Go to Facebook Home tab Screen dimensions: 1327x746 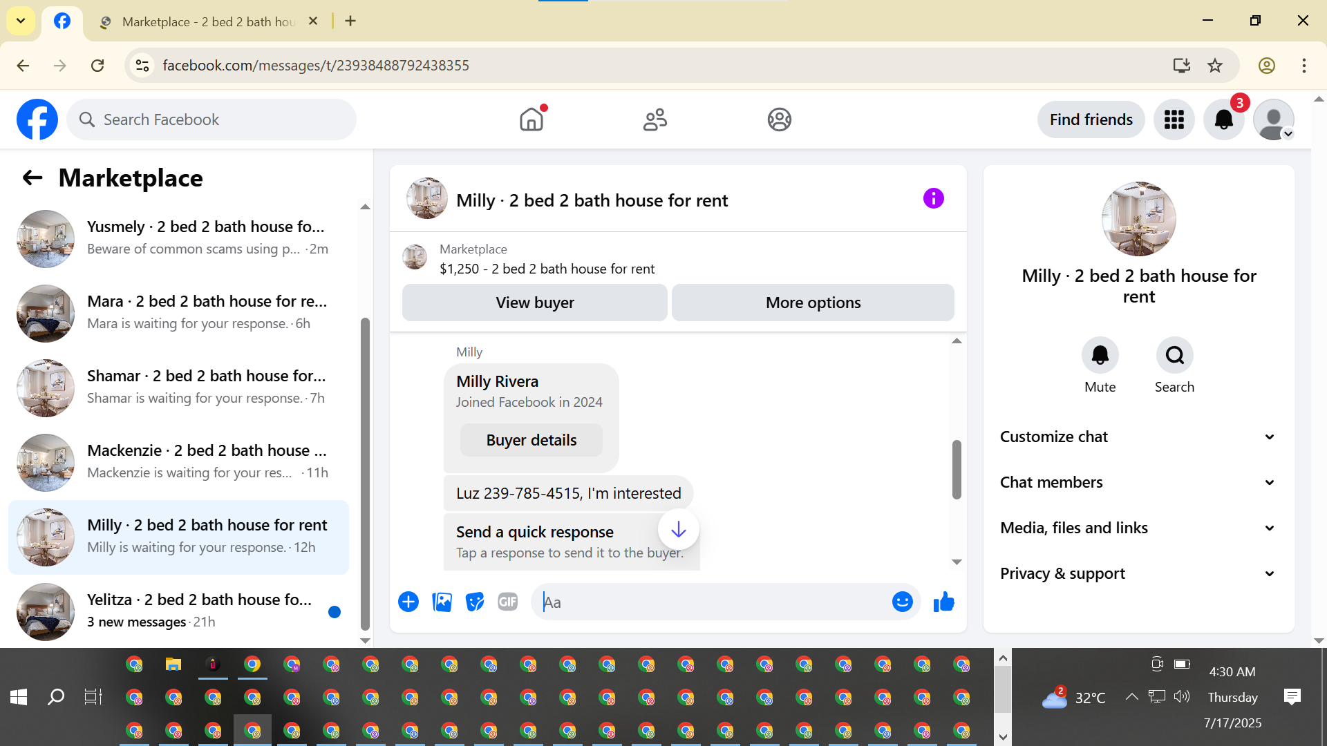point(531,120)
